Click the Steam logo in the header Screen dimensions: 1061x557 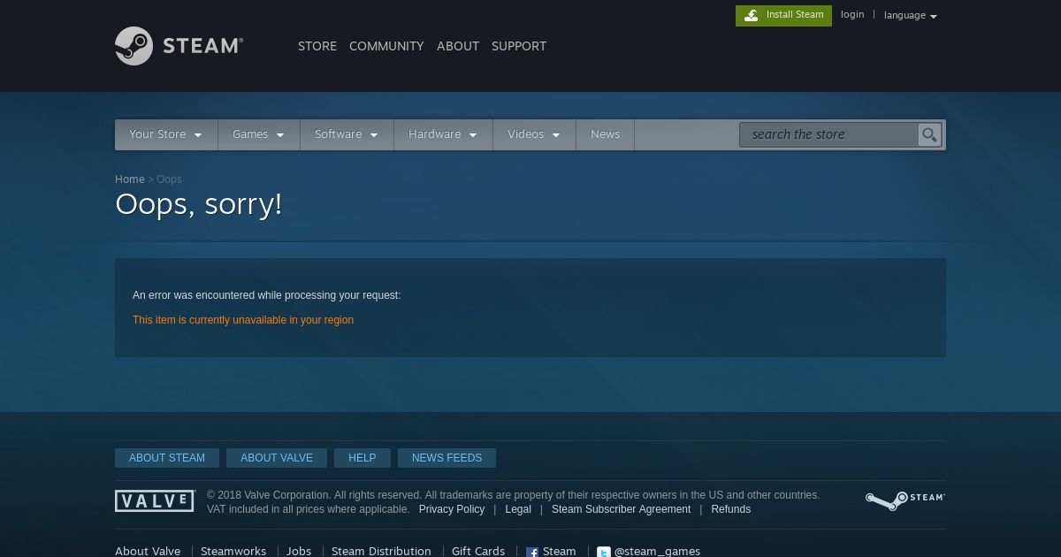tap(179, 46)
